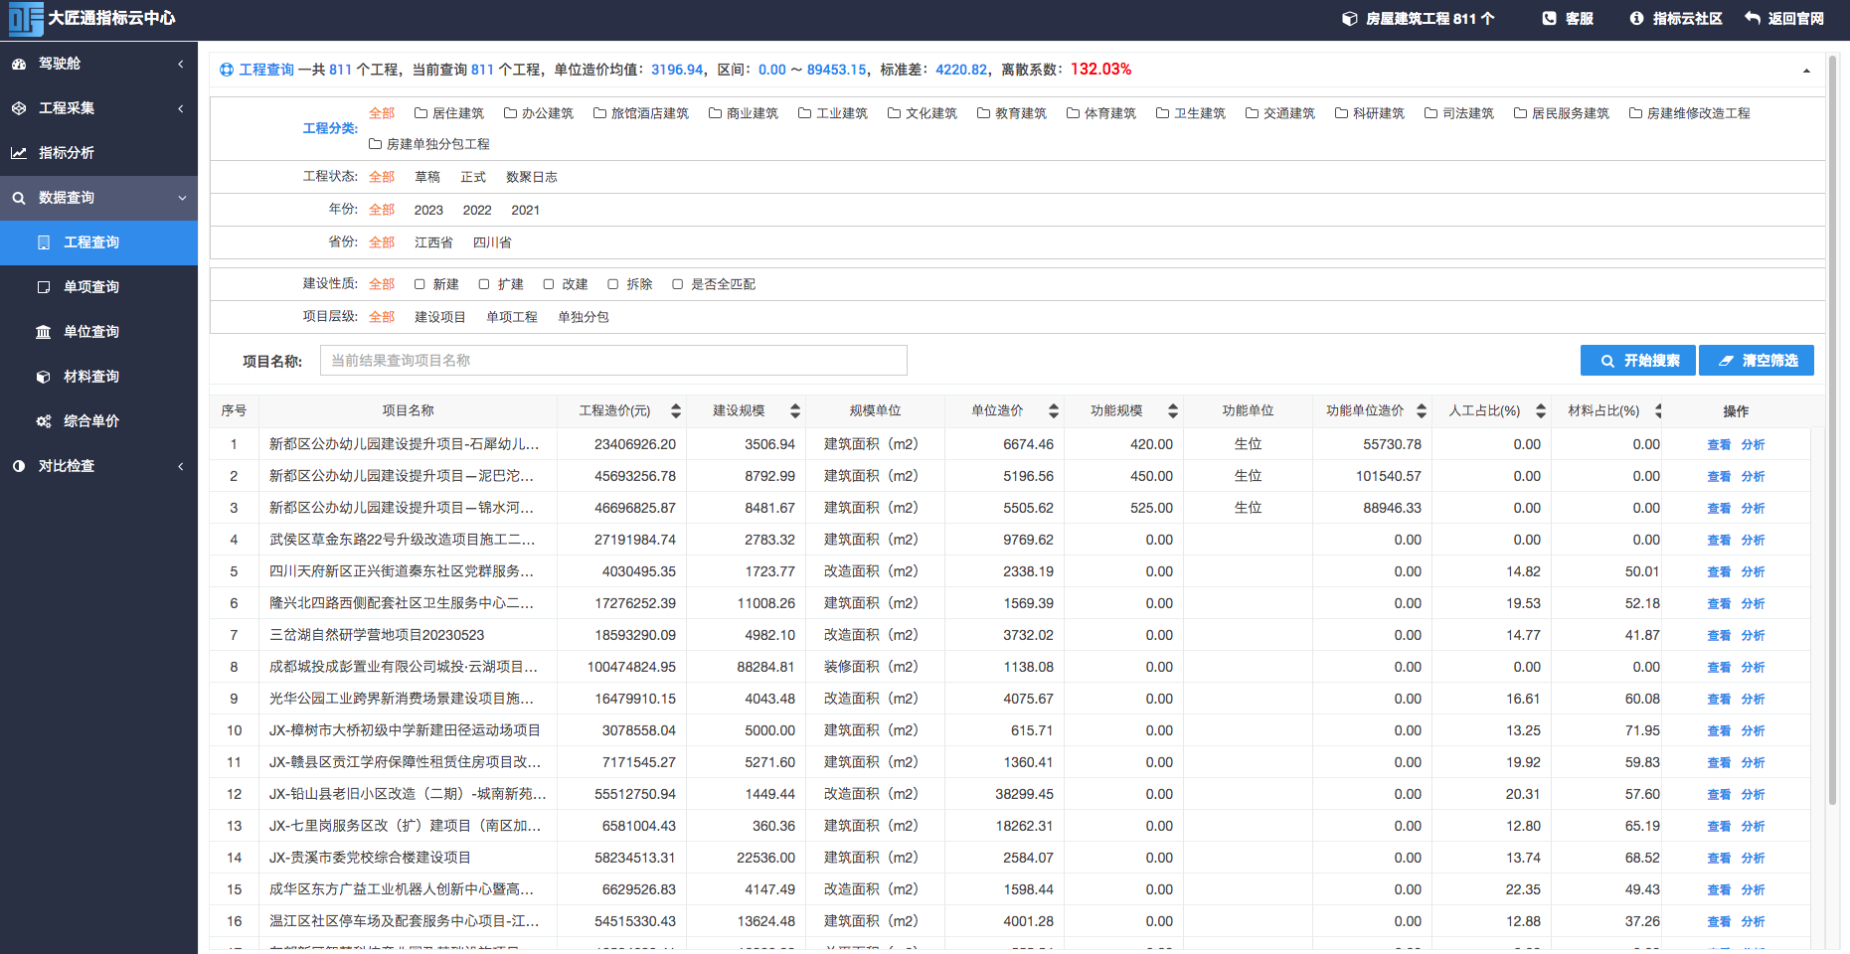This screenshot has width=1850, height=954.
Task: Click folder icon next to 工业建筑
Action: click(804, 113)
